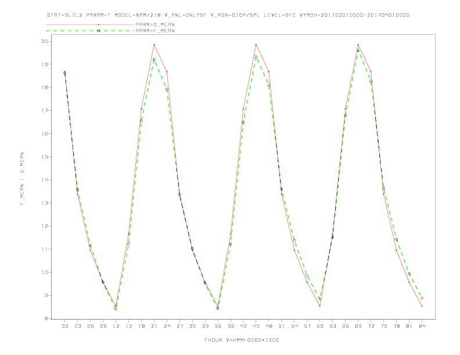Click the x-axis forecast hour label 63

coord(333,326)
